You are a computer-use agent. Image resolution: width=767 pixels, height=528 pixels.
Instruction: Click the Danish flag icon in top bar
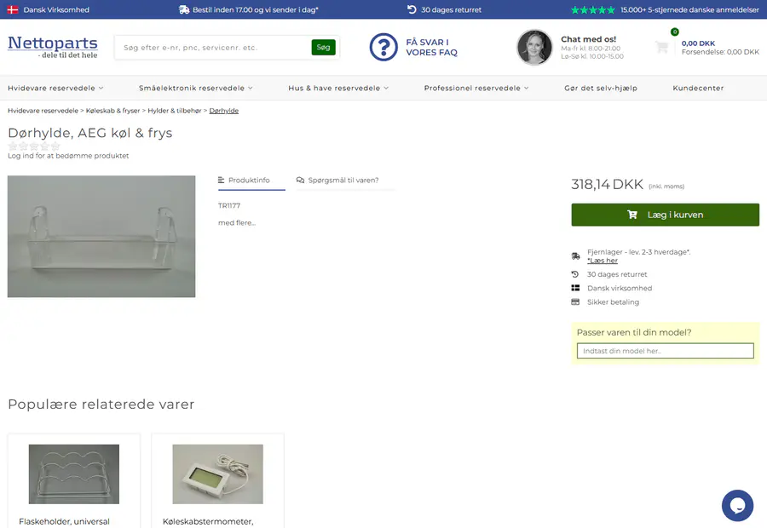point(13,9)
